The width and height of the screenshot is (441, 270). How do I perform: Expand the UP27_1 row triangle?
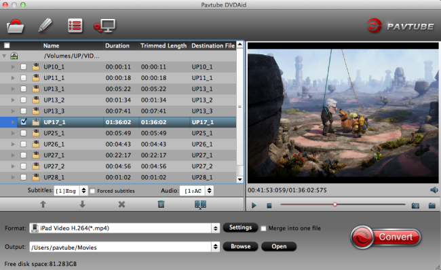[13, 155]
